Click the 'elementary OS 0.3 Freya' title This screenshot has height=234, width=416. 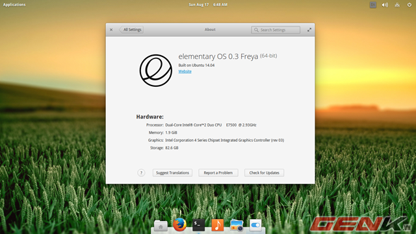click(x=218, y=56)
